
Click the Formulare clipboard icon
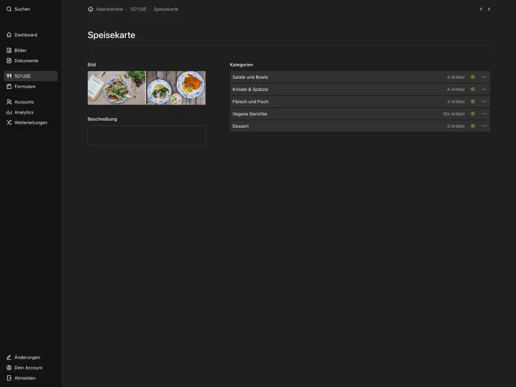click(8, 86)
